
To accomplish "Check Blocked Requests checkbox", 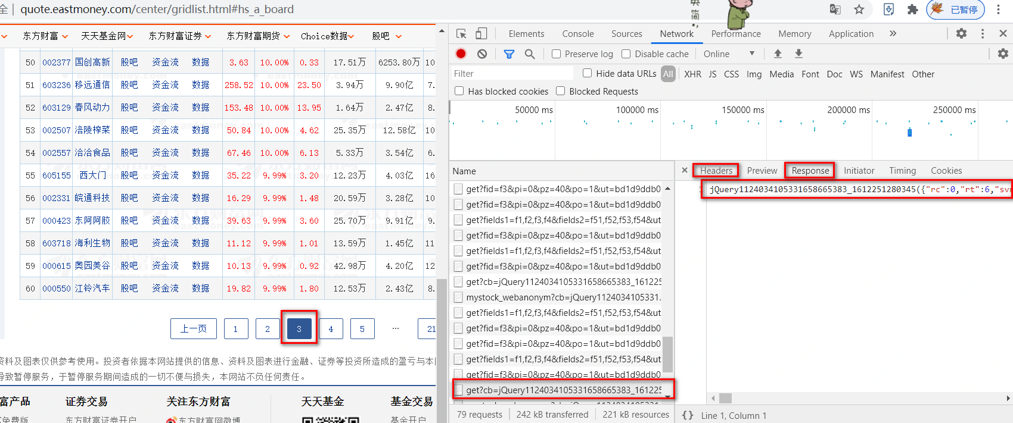I will pos(560,91).
